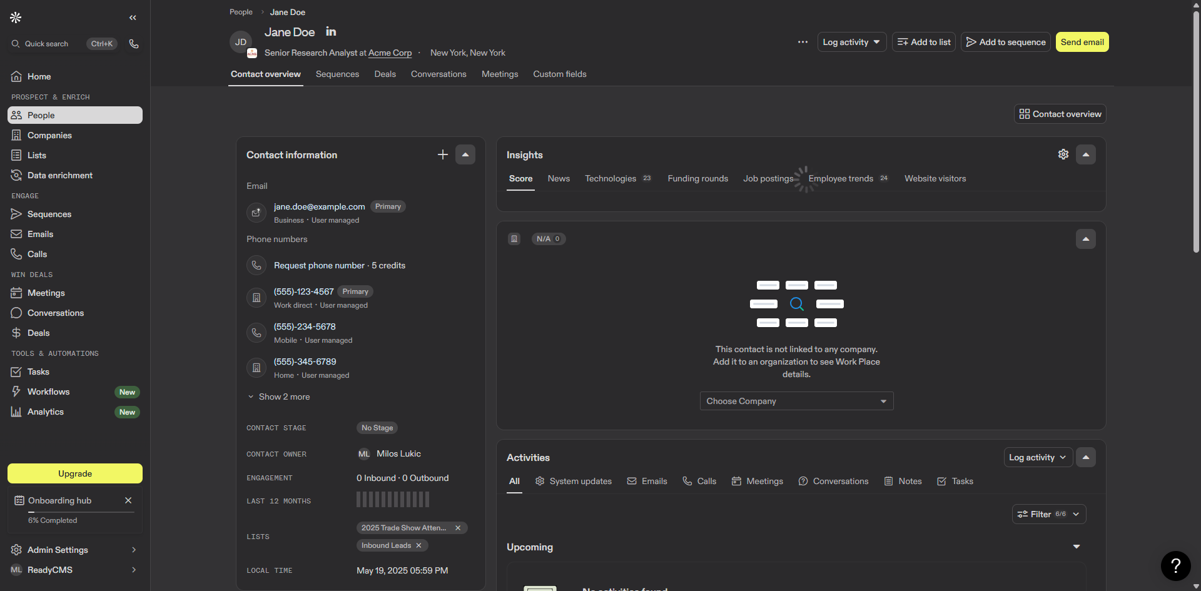Open Log activity dropdown in Activities
1201x591 pixels.
coord(1038,457)
